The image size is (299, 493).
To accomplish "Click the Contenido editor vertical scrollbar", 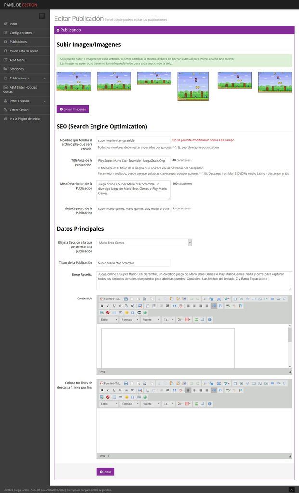I will coord(290,346).
